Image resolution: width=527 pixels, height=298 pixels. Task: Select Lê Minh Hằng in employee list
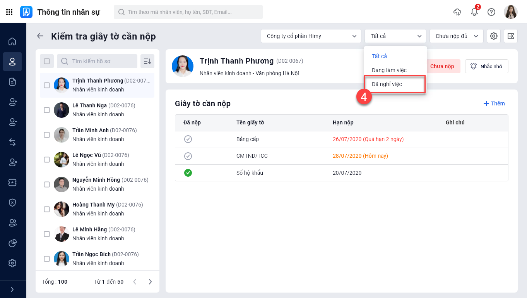click(97, 234)
